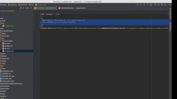This screenshot has height=99, width=177.
Task: Click the Hide project panel icon
Action: pyautogui.click(x=31, y=8)
